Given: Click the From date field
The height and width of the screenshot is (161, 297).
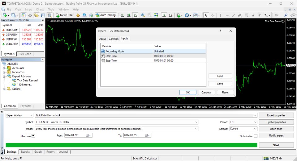Looking at the screenshot, I should click(x=78, y=135).
